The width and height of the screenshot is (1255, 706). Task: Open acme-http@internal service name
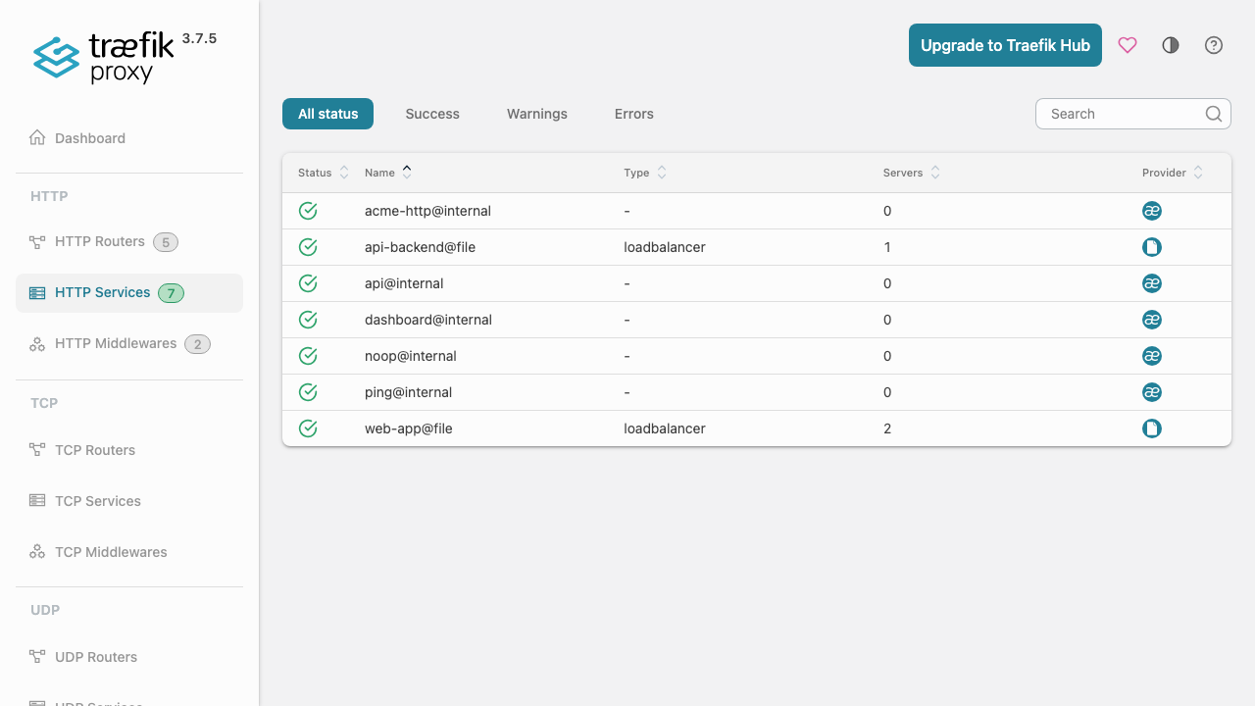pos(427,211)
